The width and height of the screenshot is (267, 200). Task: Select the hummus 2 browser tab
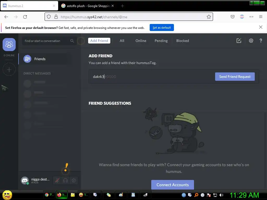29,6
